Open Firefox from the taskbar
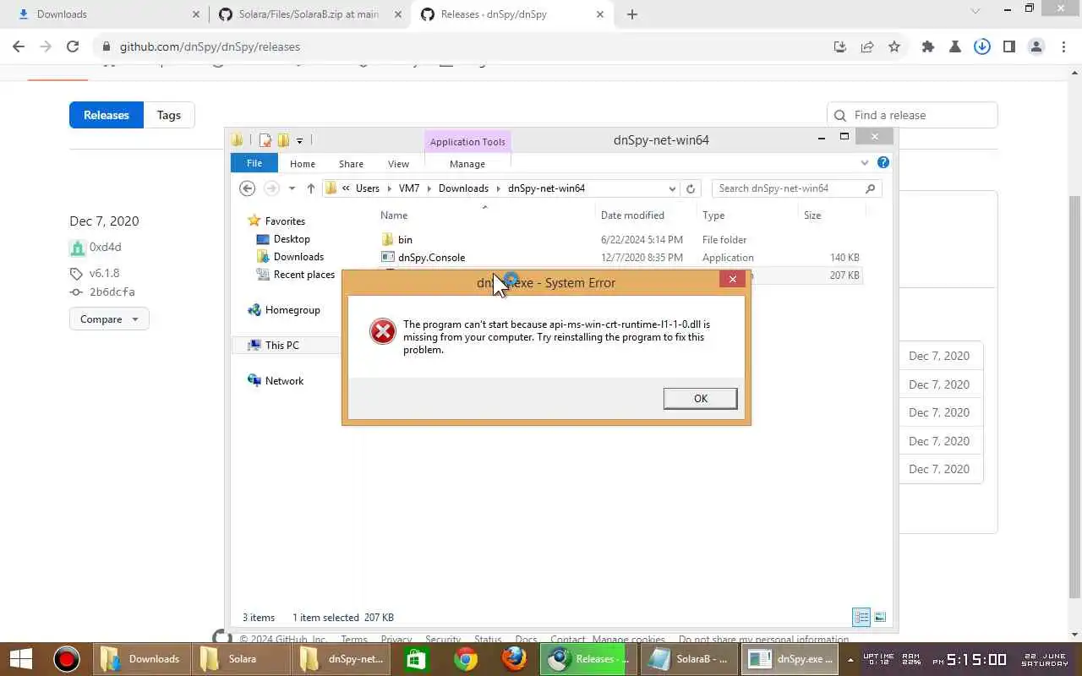 coord(514,659)
